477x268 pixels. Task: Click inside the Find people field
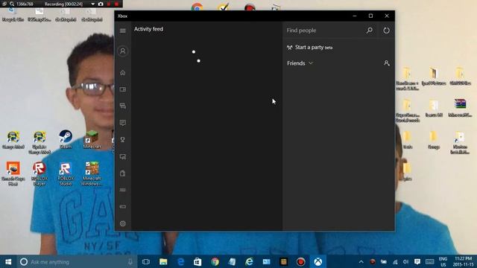click(324, 31)
